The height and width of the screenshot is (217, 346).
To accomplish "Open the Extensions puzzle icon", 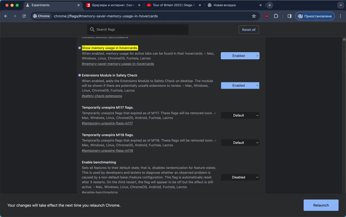I will [276, 16].
